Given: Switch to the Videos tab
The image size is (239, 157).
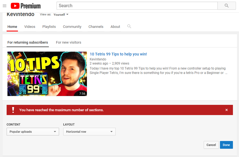Looking at the screenshot, I should pyautogui.click(x=30, y=27).
